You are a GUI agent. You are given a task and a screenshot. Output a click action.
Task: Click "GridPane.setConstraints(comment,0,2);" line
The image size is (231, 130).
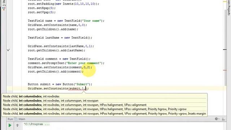click(60, 68)
